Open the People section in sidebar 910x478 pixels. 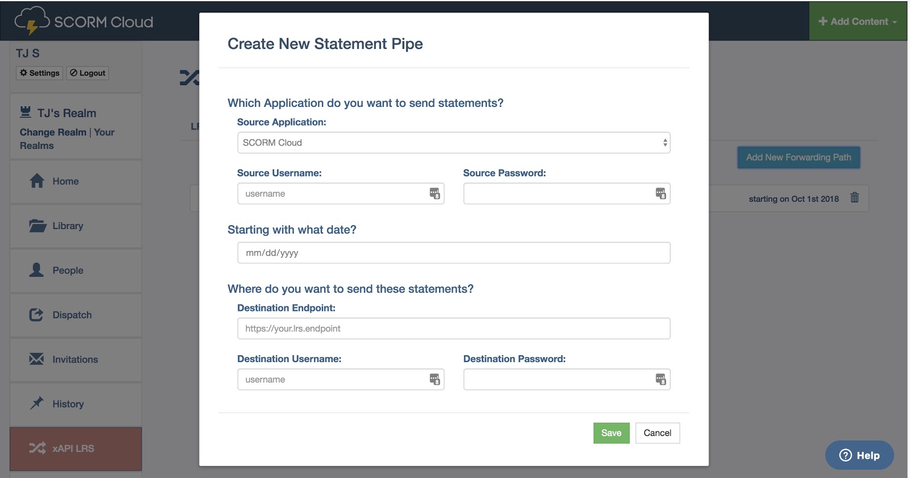coord(68,271)
